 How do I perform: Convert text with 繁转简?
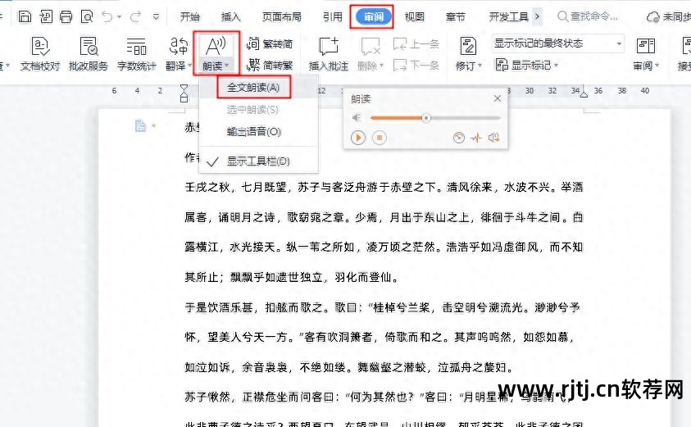(x=270, y=43)
